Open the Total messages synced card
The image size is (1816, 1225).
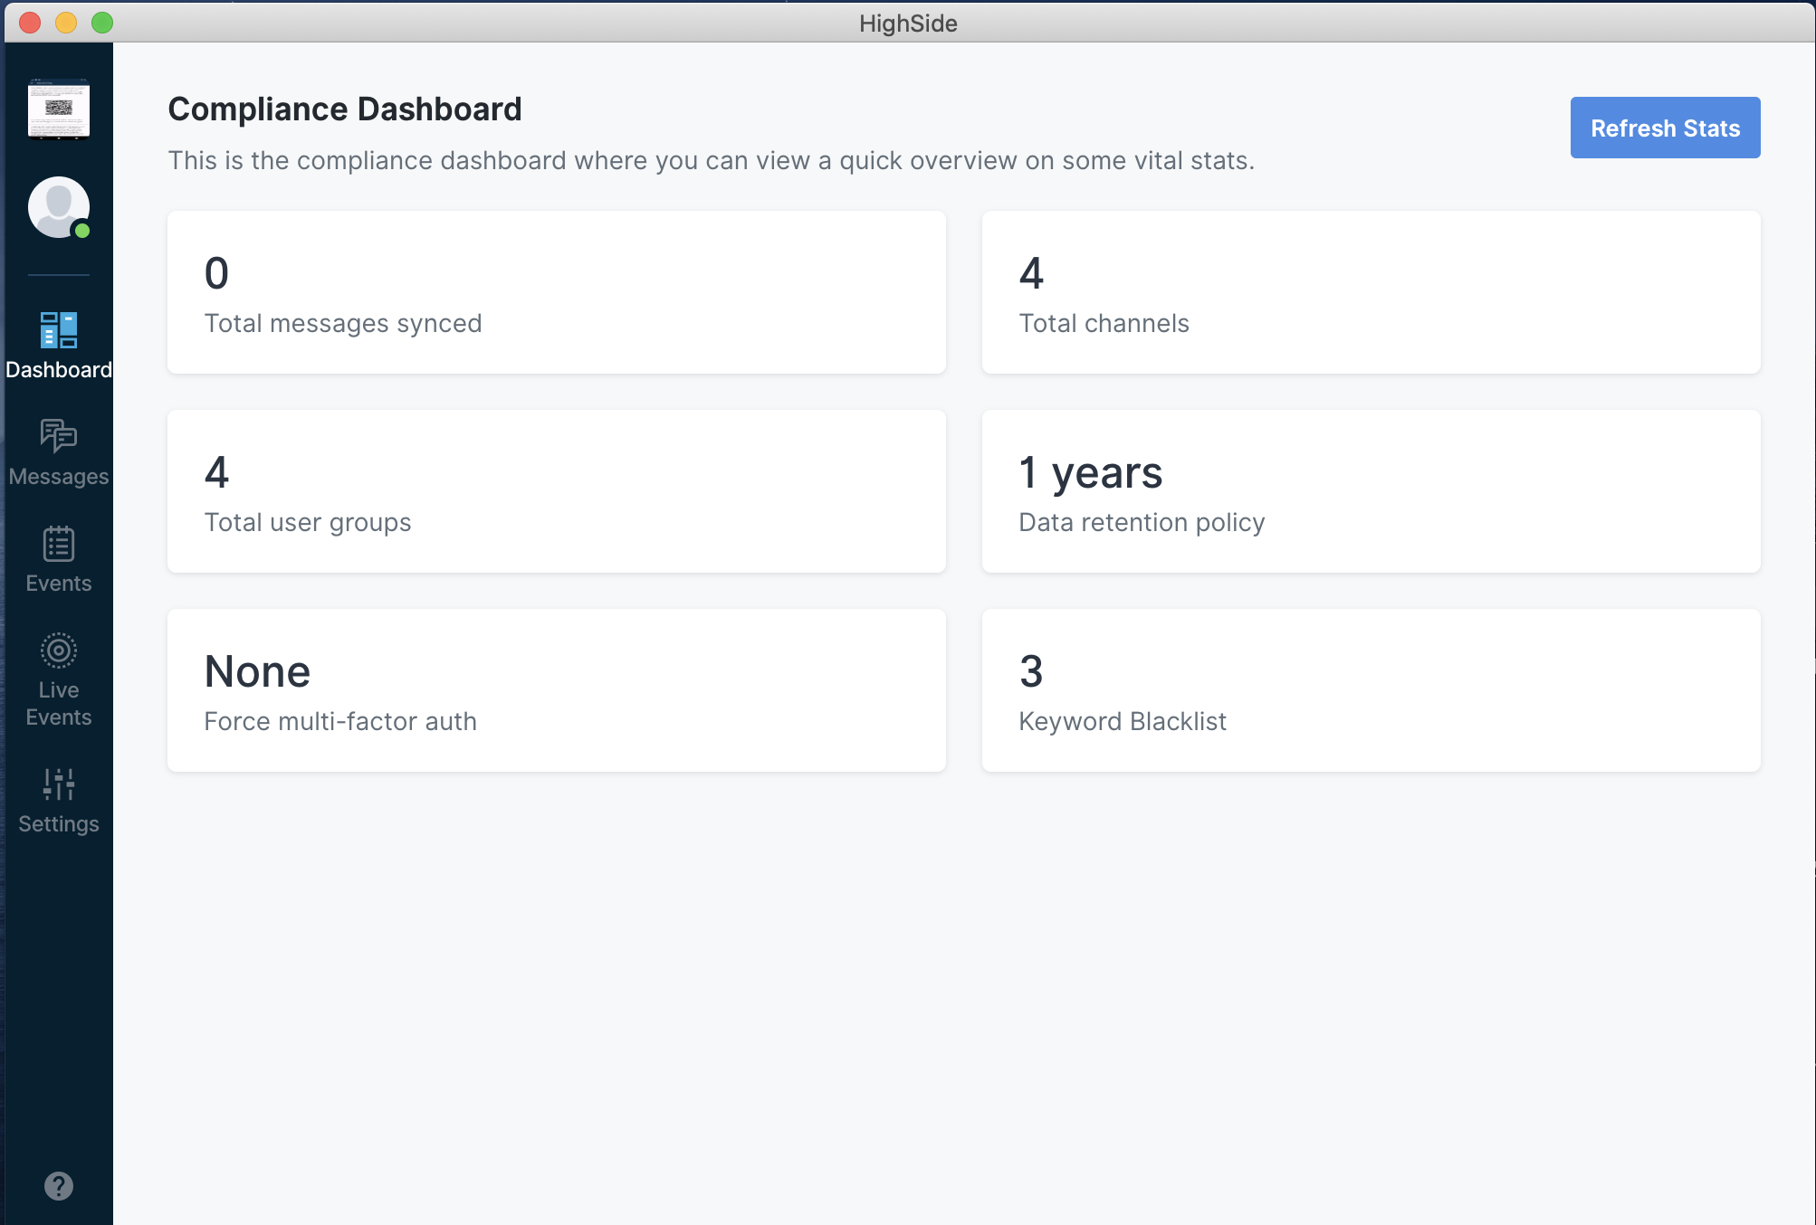pyautogui.click(x=557, y=292)
